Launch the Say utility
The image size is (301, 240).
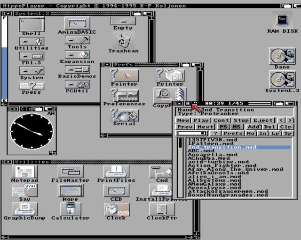24,190
